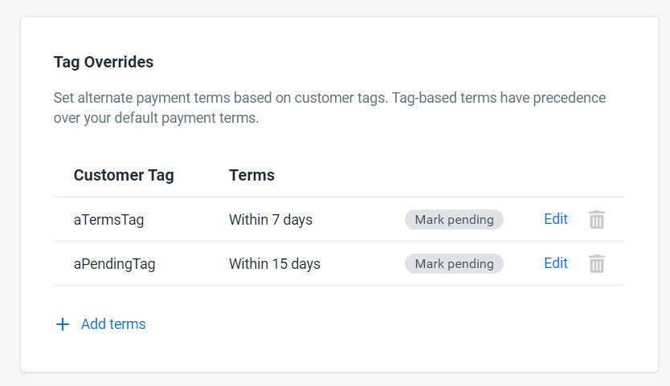This screenshot has height=386, width=670.
Task: Delete the aTermsTag override via trash icon
Action: coord(596,220)
